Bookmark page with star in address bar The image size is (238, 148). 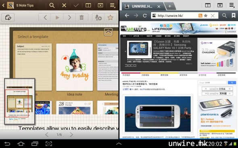[x=206, y=16]
